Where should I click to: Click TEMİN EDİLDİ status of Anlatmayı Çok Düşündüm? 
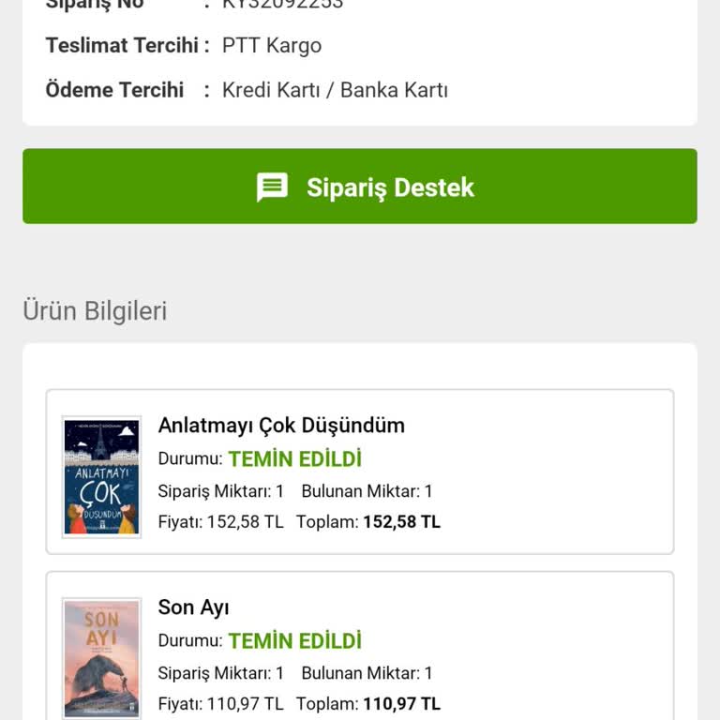294,459
